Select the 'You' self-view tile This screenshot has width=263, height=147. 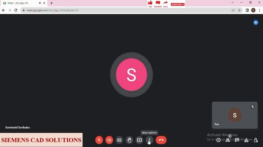click(235, 115)
